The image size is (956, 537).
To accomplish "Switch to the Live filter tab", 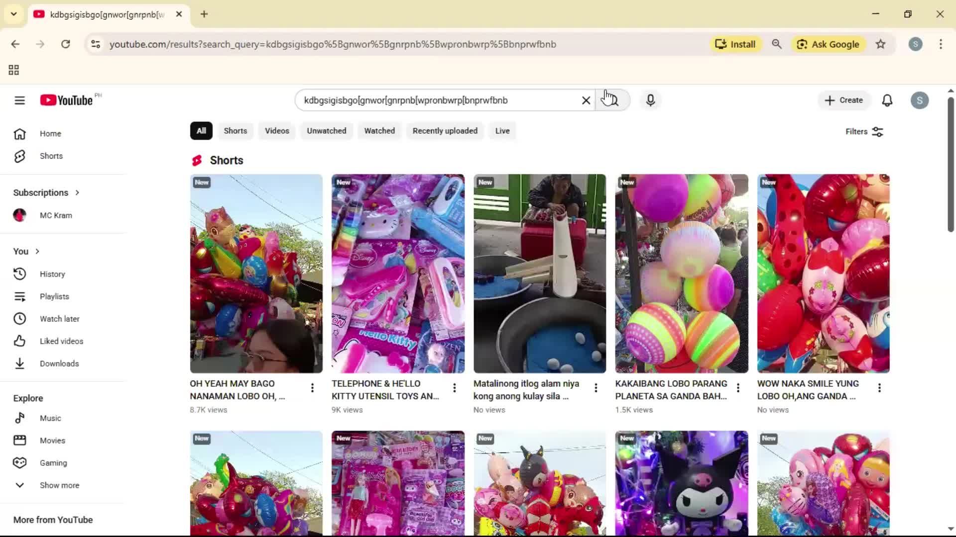I will click(x=502, y=131).
